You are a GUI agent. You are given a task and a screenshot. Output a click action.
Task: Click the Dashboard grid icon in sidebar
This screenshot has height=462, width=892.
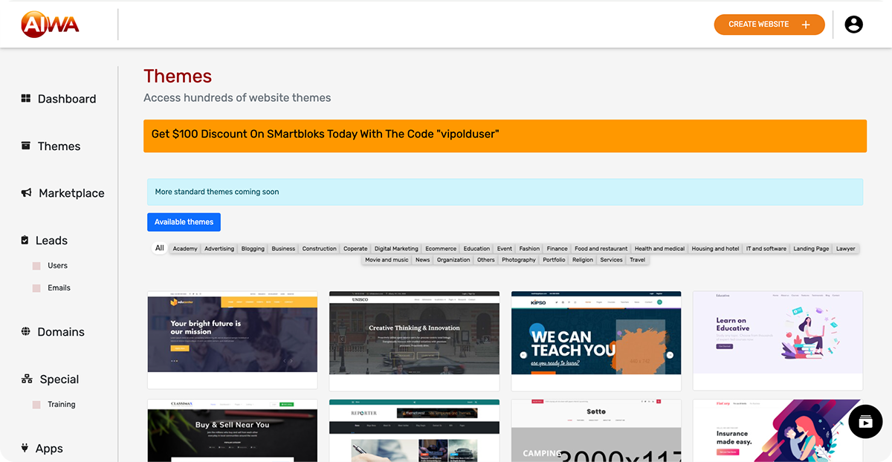[x=26, y=99]
